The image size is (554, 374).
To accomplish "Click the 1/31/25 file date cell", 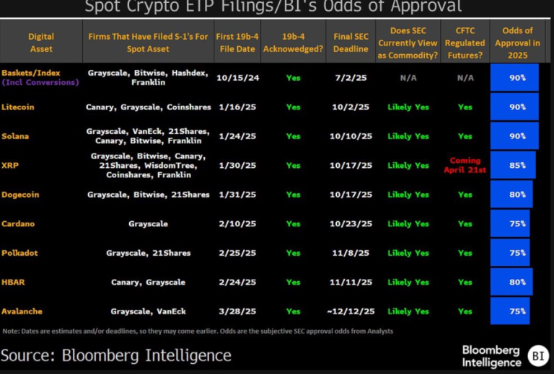I will tap(237, 195).
